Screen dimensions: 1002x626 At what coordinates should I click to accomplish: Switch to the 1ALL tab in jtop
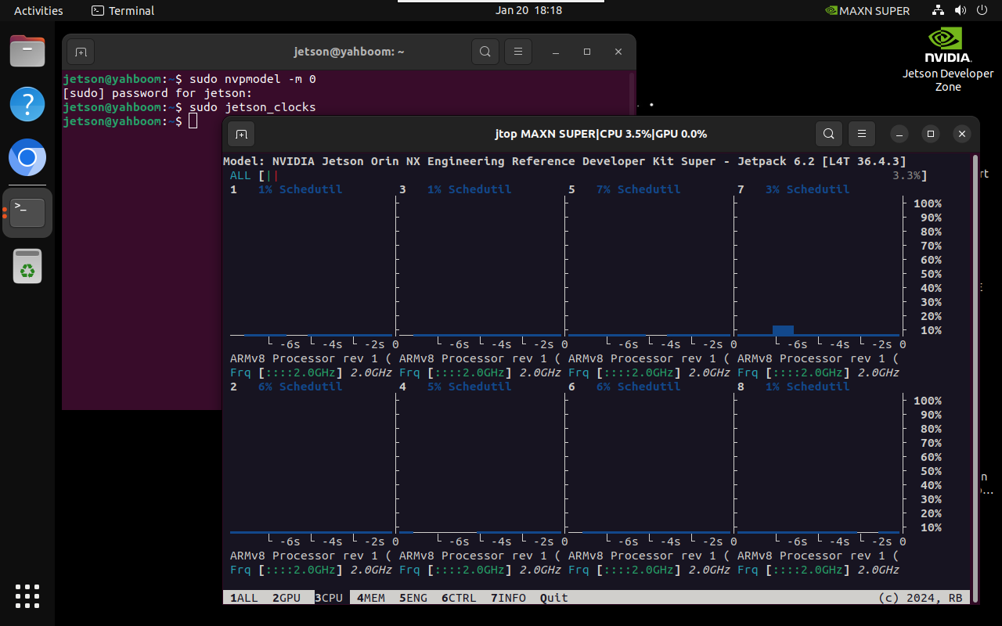click(243, 598)
